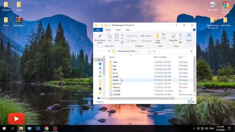
Task: Select the Downloads arrow in navigation pane
Action: 100,68
